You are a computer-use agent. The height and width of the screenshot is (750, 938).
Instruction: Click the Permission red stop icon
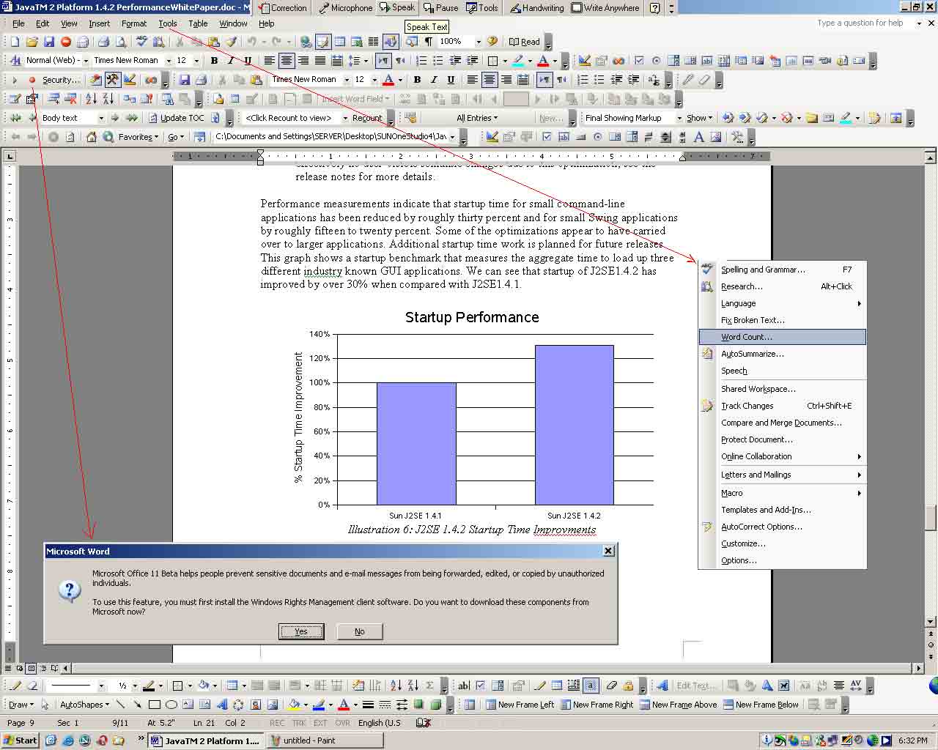tap(66, 42)
